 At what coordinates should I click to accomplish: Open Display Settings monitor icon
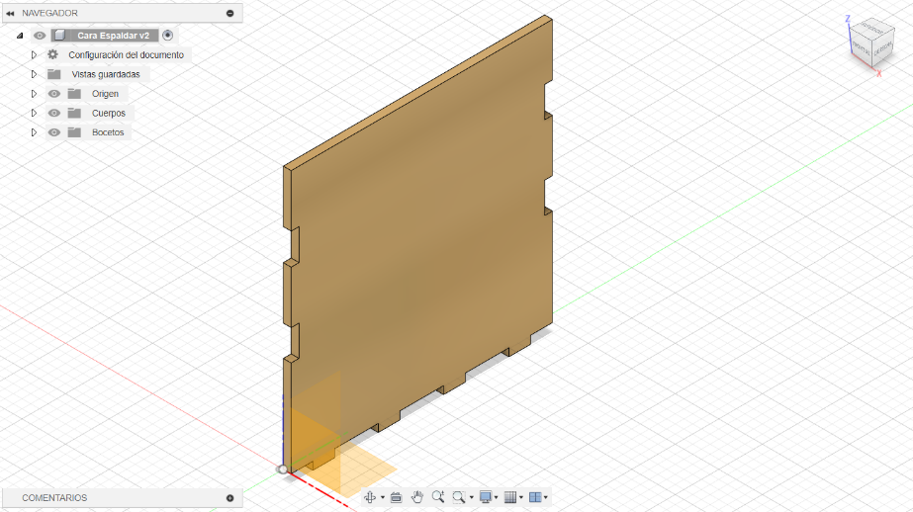tap(485, 497)
